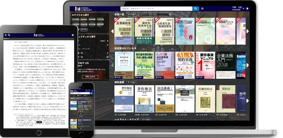Open the help question-mark icon in header
This screenshot has width=283, height=138.
tap(202, 8)
